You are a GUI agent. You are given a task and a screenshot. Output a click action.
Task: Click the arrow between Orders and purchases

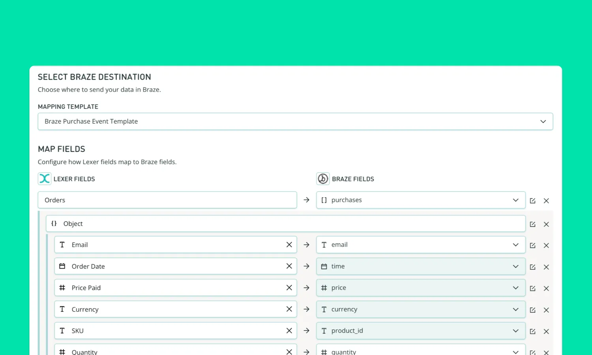[x=306, y=200]
